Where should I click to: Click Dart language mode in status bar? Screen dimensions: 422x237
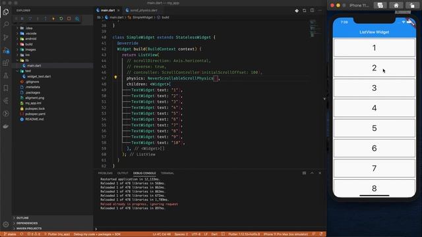[x=214, y=234]
